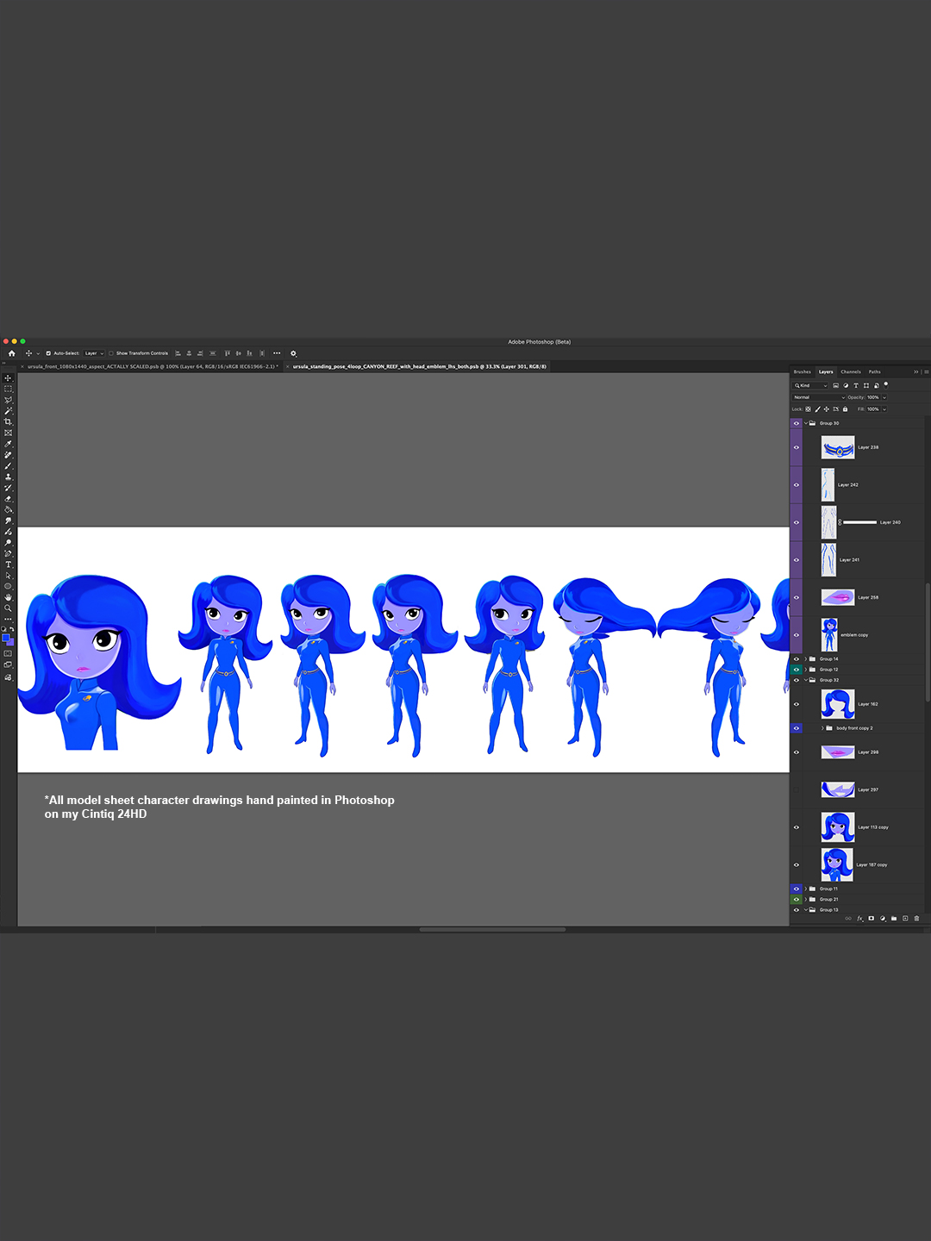Switch to the Channels panel tab
931x1241 pixels.
click(x=851, y=371)
